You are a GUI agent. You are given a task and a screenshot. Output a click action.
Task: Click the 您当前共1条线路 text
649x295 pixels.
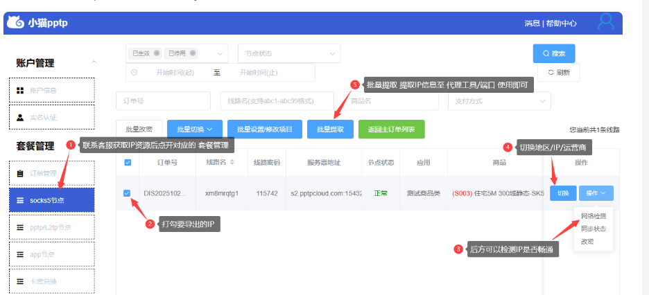[594, 129]
